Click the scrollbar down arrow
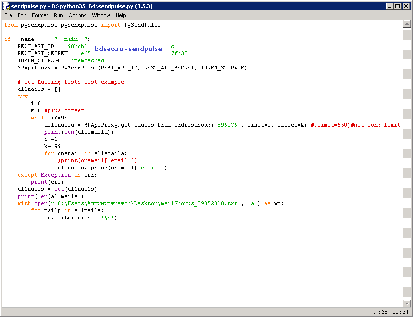Viewport: 413px width, 317px height. (407, 303)
